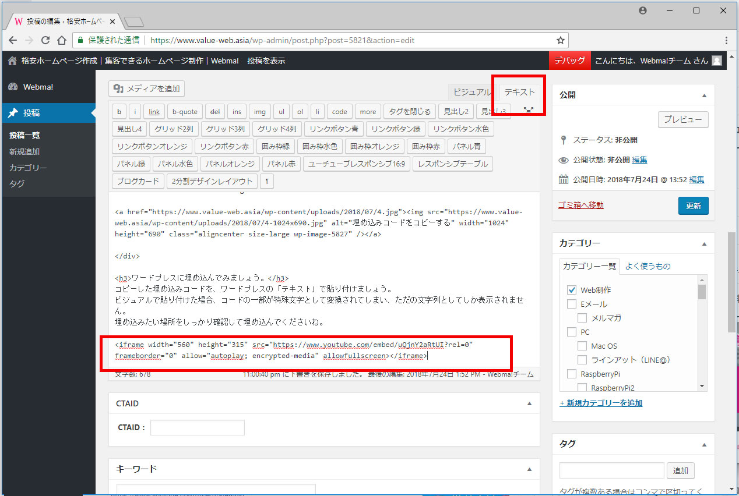This screenshot has height=496, width=739.
Task: Collapse the タグ panel
Action: pyautogui.click(x=704, y=444)
